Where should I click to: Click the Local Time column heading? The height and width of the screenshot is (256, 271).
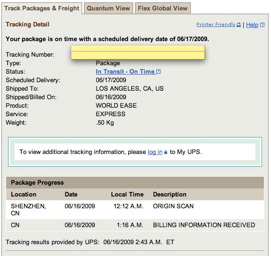[127, 194]
